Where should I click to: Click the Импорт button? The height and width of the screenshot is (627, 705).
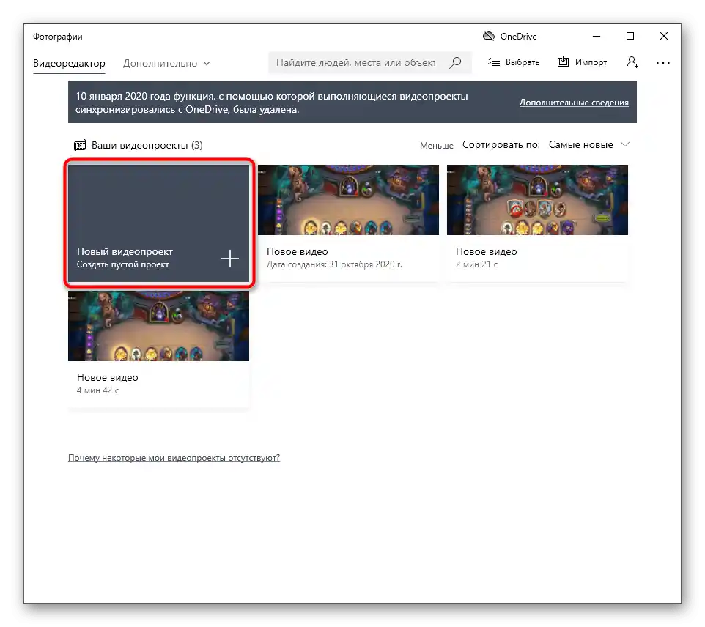pyautogui.click(x=583, y=62)
